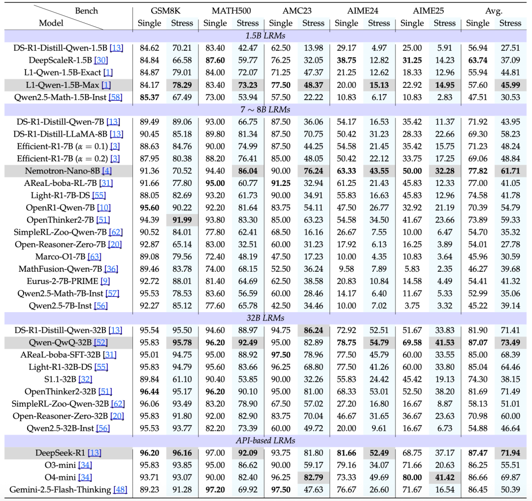Follow citation [4] for Nemotron-Nano-8B

(x=106, y=171)
